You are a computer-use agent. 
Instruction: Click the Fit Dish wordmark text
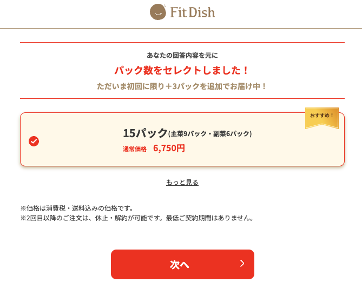193,12
